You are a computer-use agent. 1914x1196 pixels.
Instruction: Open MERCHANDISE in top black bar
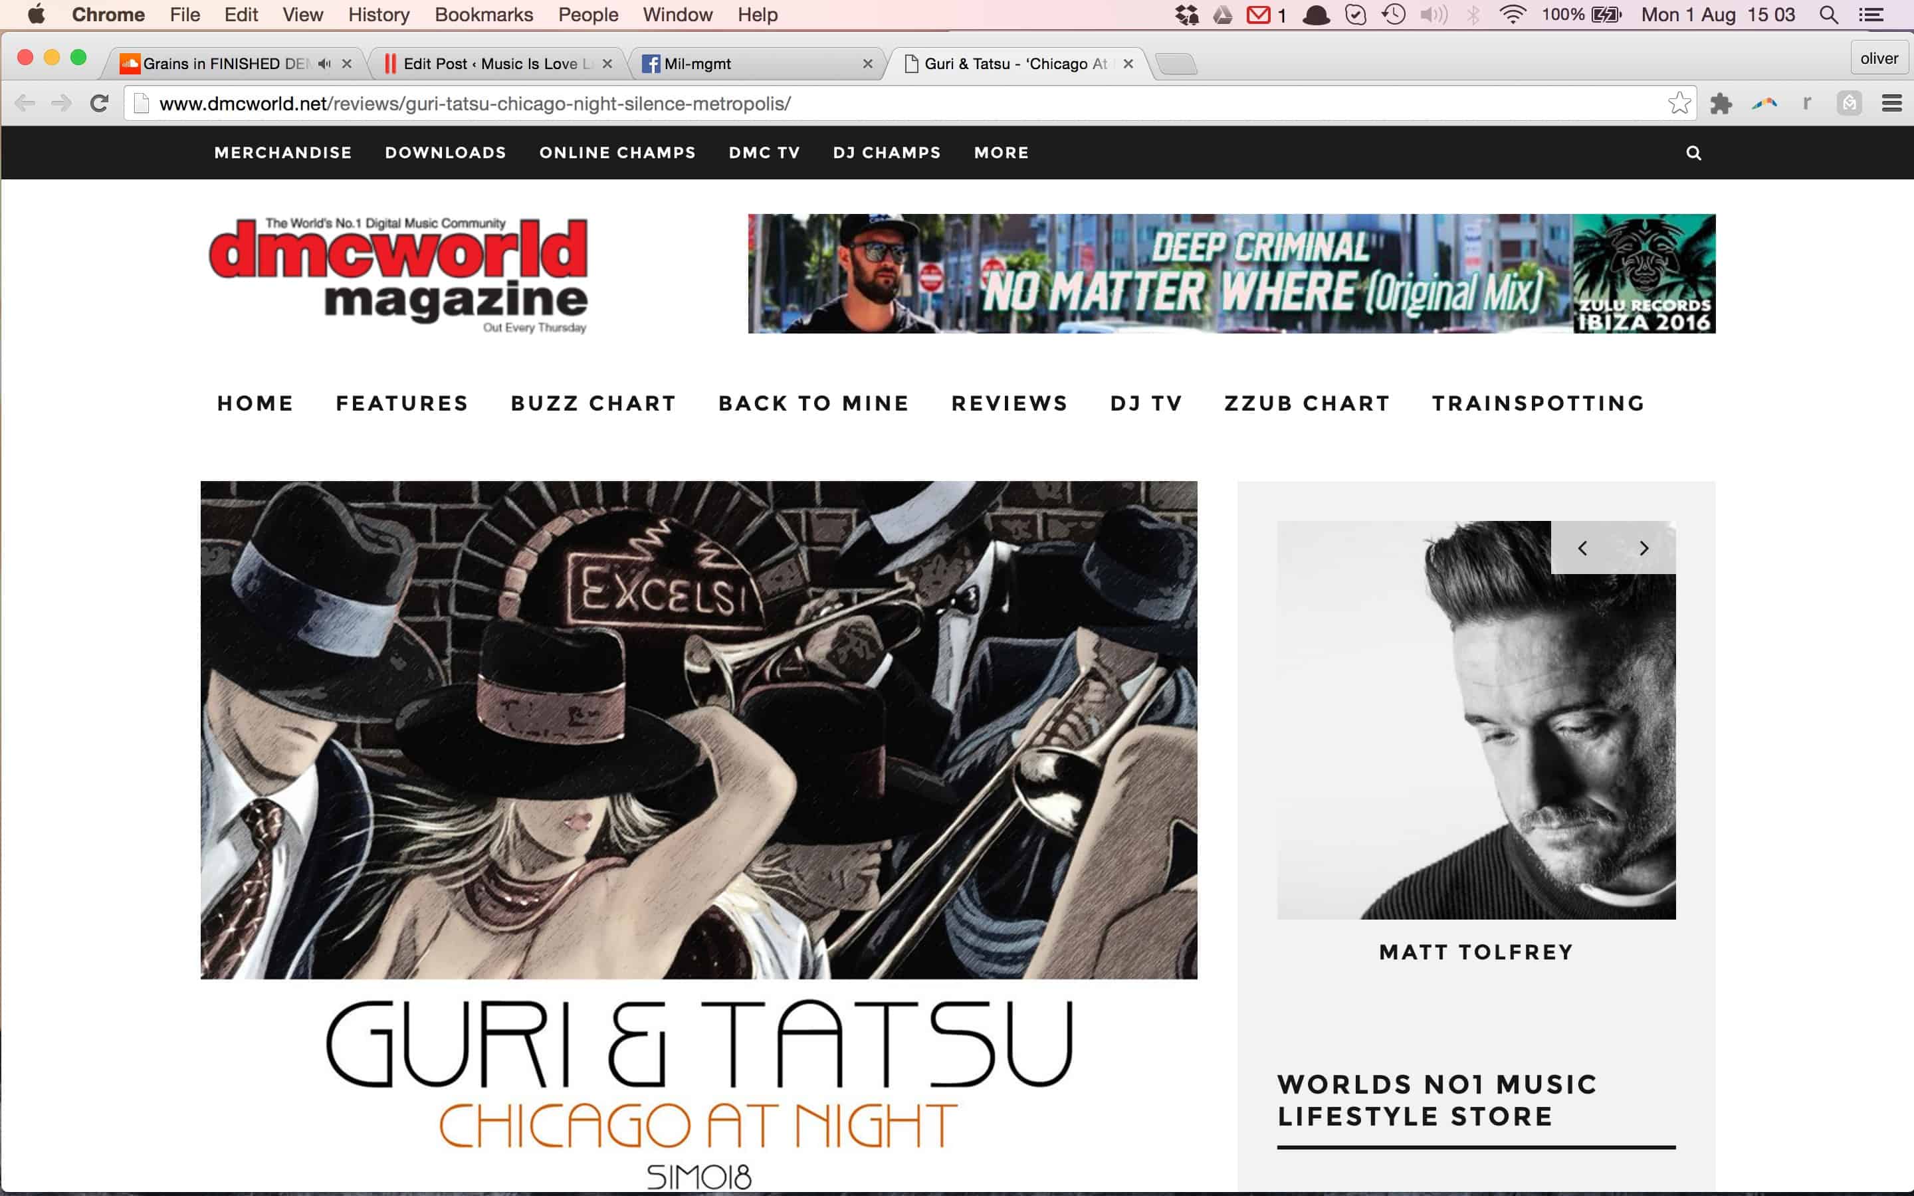(283, 153)
